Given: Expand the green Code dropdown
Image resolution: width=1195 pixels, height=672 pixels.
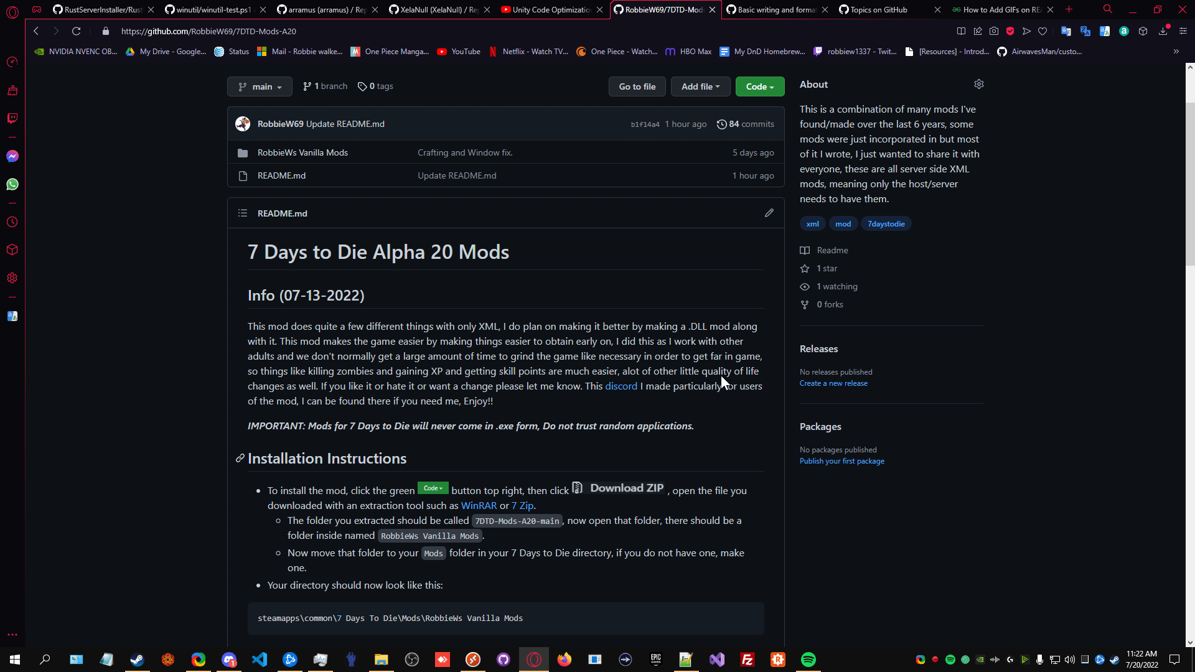Looking at the screenshot, I should click(x=759, y=86).
